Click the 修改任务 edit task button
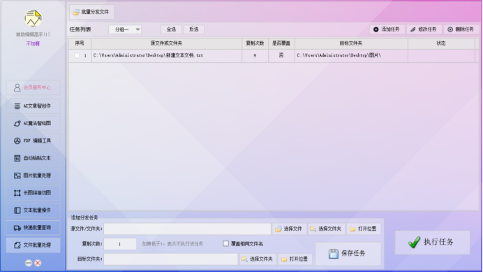 [424, 29]
